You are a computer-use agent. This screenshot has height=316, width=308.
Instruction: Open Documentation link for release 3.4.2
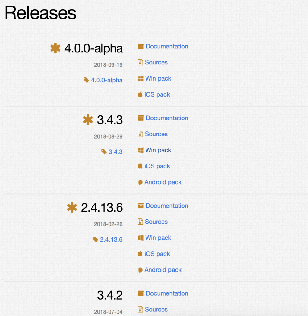[x=167, y=293]
